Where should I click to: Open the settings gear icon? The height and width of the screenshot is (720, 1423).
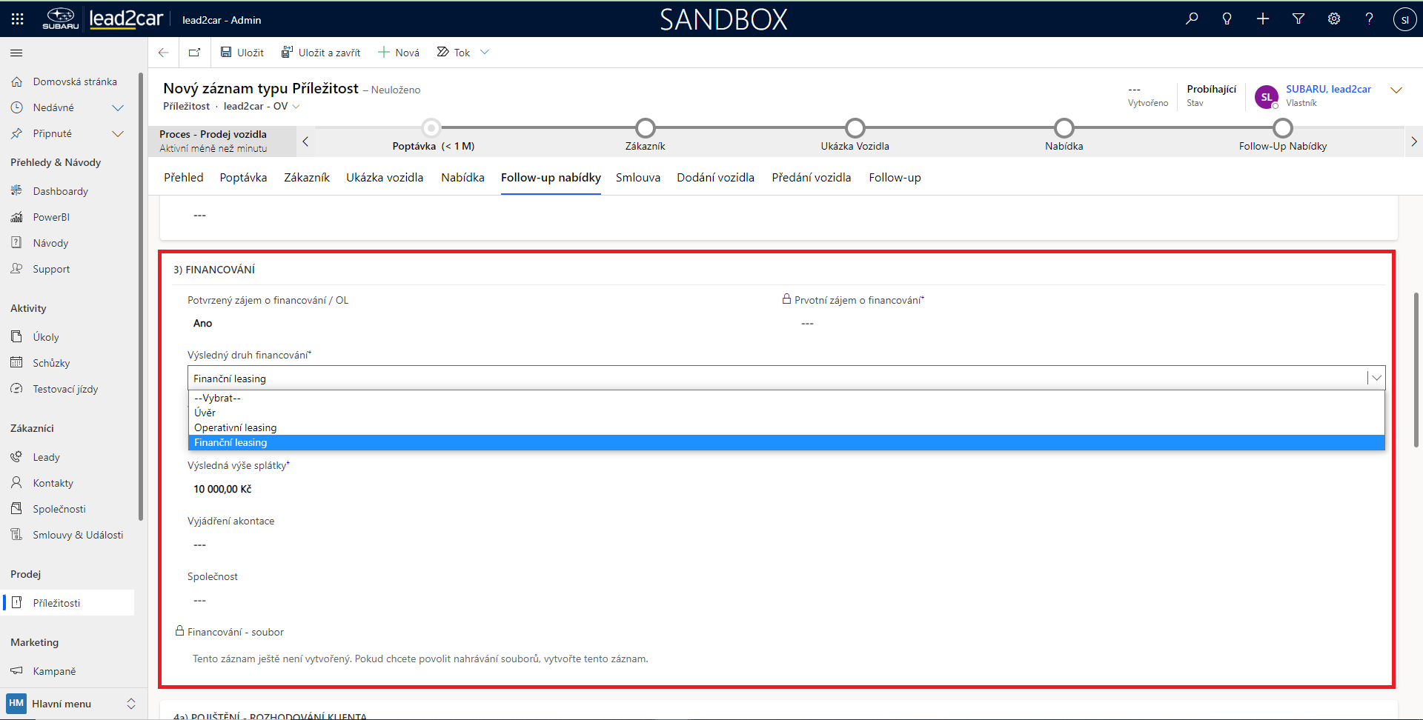[1334, 19]
